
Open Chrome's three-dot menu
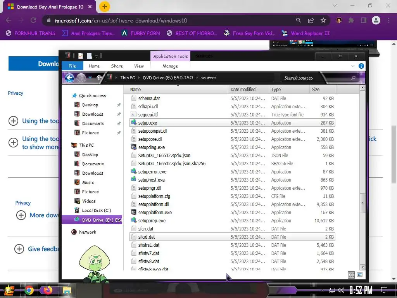(x=388, y=21)
